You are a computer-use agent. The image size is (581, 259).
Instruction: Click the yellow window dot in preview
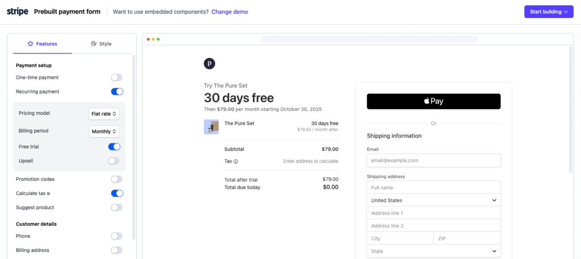153,39
